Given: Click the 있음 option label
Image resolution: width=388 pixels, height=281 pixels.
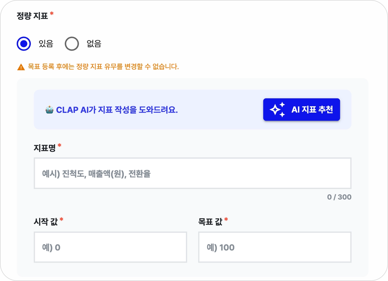Looking at the screenshot, I should click(x=46, y=44).
